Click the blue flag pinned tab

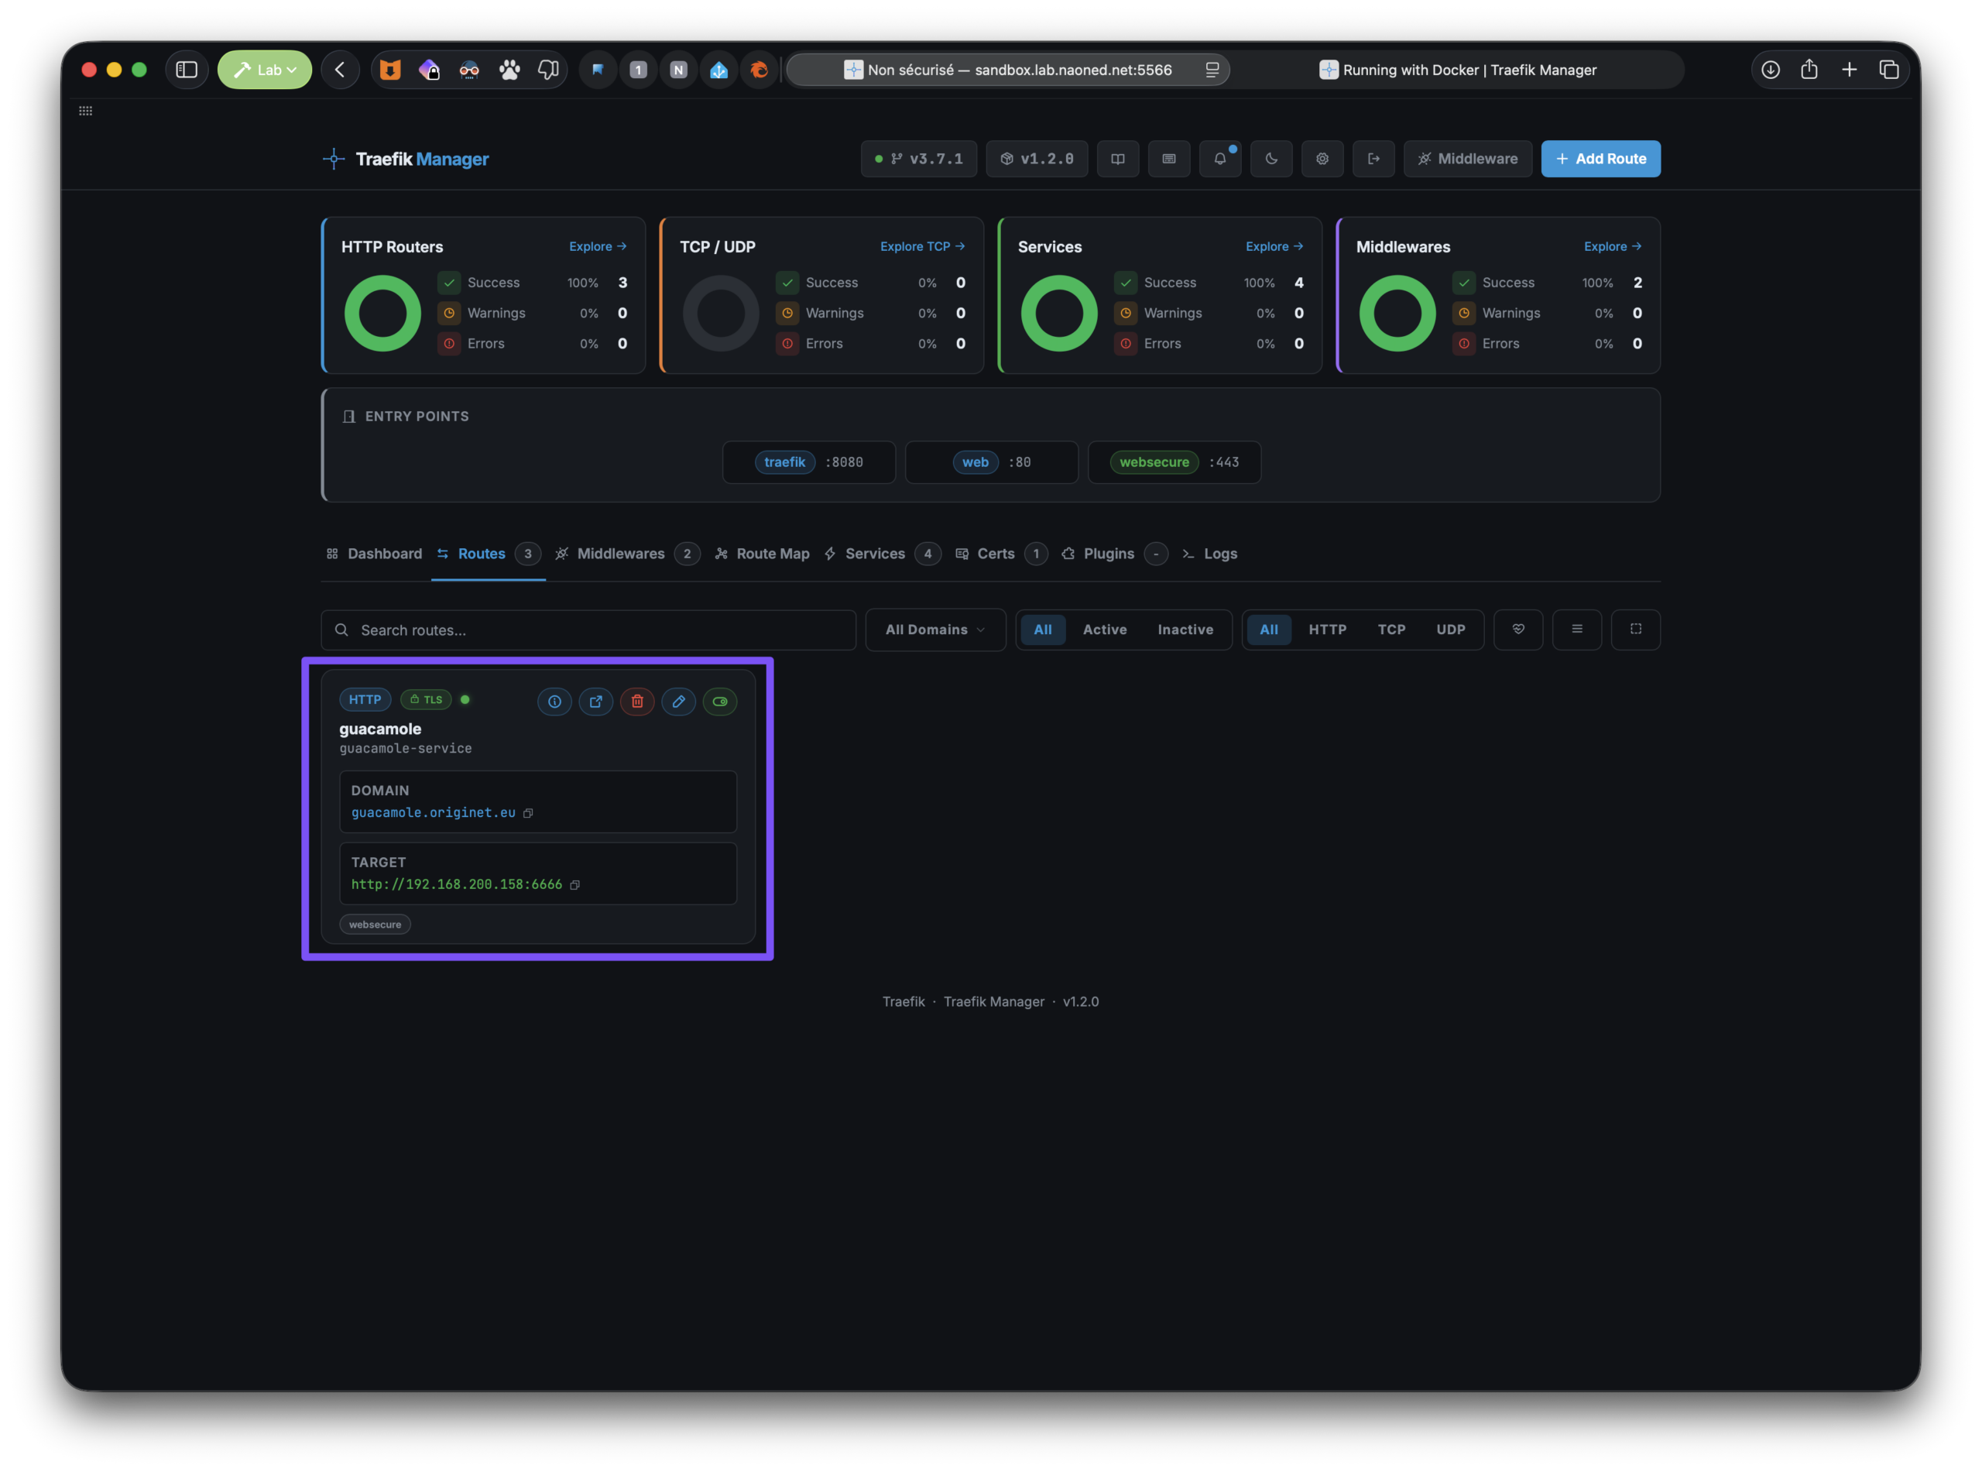pos(598,70)
